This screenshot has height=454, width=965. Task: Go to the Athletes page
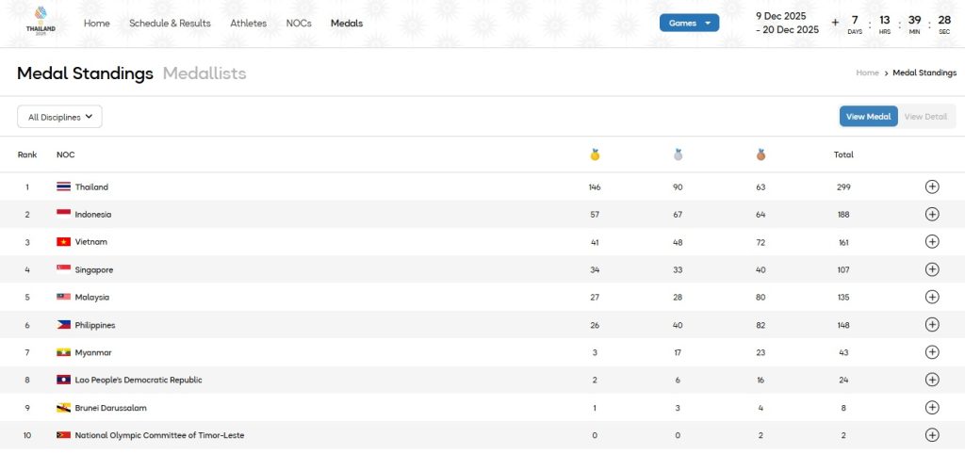click(248, 23)
